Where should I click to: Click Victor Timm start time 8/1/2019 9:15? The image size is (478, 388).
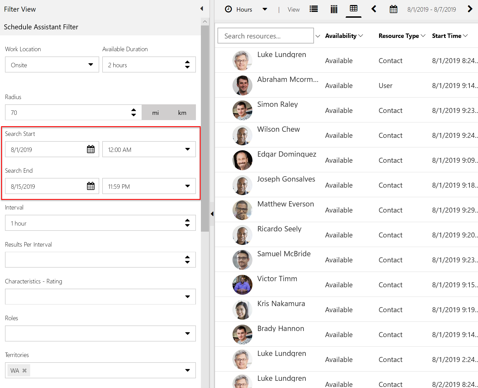(x=455, y=285)
